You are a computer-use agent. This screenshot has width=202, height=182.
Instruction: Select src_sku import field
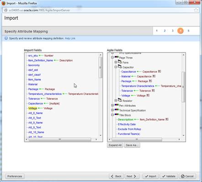(33, 56)
